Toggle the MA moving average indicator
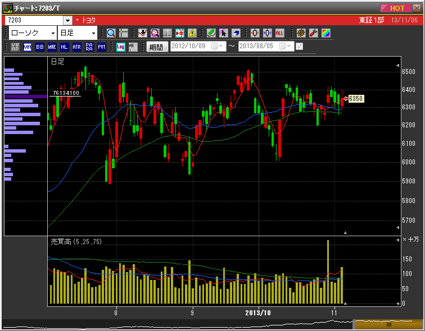Viewport: 425px width, 331px height. coord(27,47)
